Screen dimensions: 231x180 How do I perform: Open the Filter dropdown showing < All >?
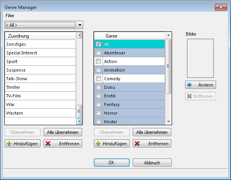tap(44, 25)
